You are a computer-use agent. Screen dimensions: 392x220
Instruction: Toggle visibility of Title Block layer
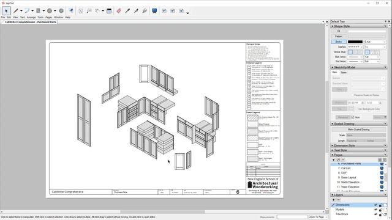pyautogui.click(x=375, y=215)
